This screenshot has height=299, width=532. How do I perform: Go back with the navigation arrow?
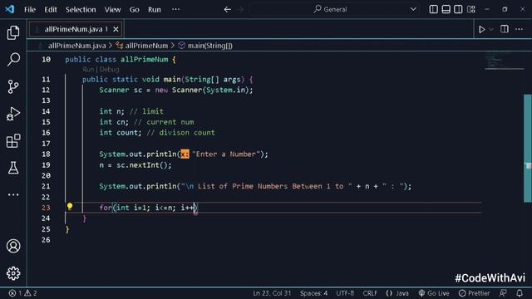[227, 9]
